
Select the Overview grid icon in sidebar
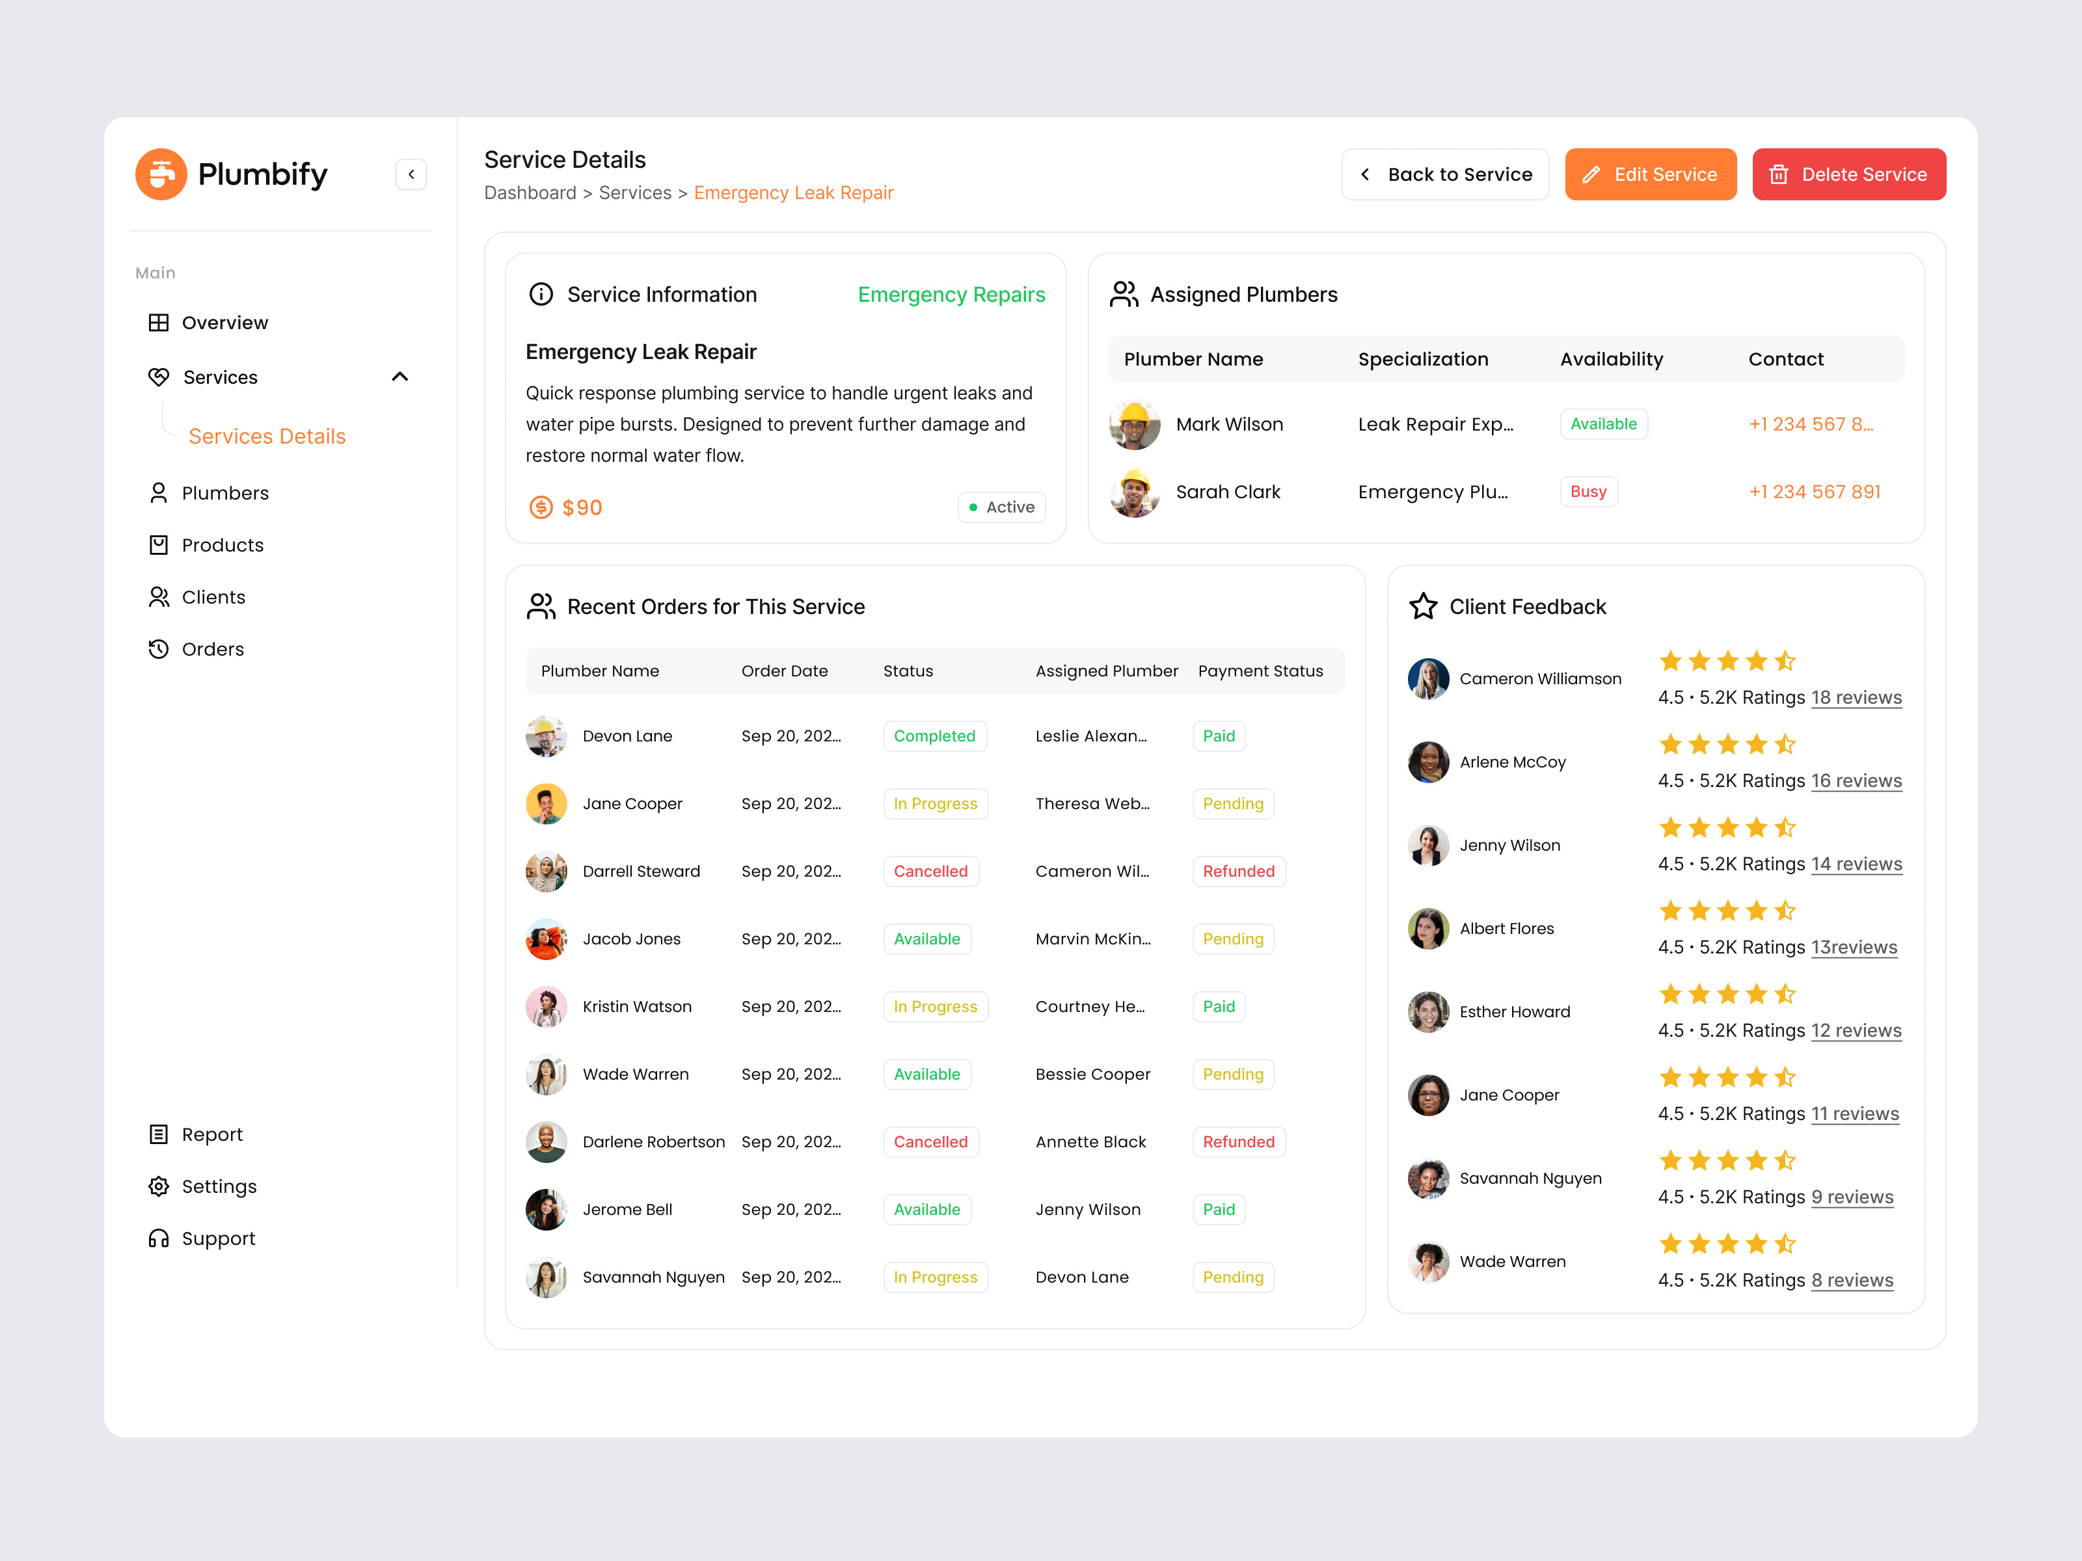point(158,322)
